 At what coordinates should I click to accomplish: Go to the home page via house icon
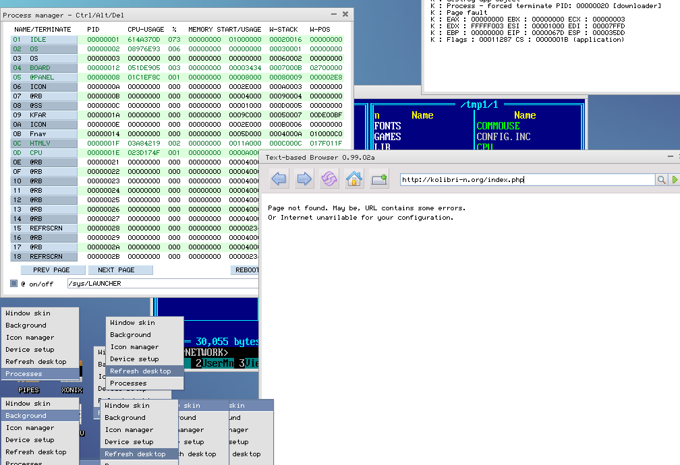(354, 179)
